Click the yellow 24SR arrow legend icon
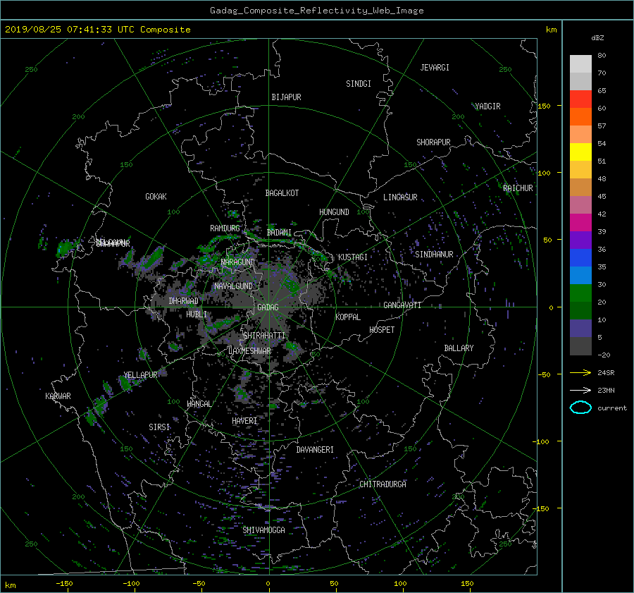634x593 pixels. pos(580,372)
